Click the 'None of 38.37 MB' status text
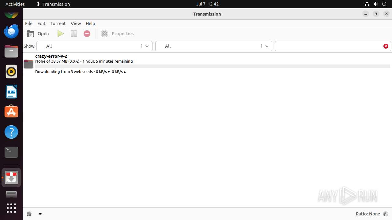This screenshot has width=392, height=220. 84,61
